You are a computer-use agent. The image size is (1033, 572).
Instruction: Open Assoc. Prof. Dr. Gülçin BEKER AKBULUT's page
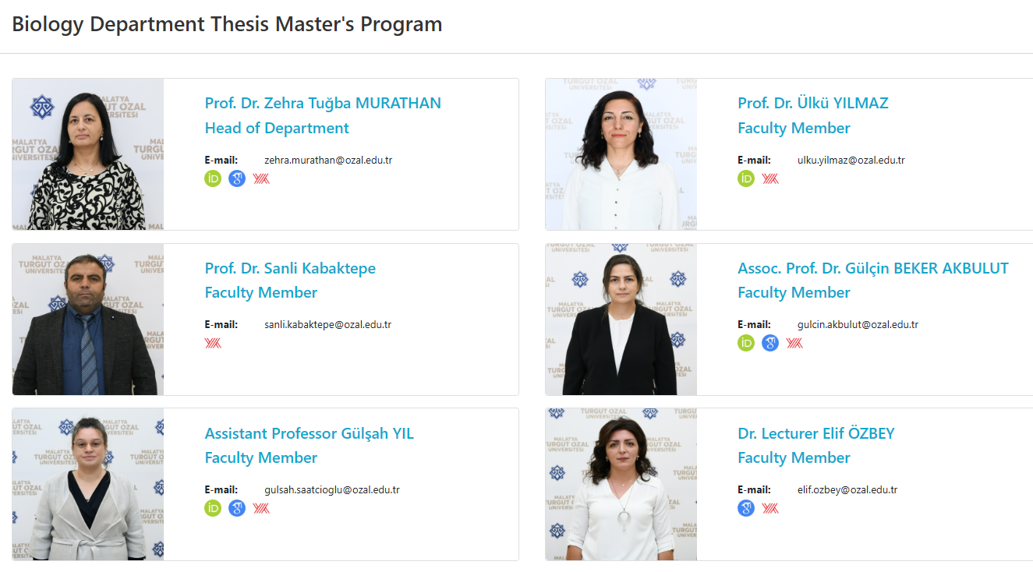click(872, 268)
